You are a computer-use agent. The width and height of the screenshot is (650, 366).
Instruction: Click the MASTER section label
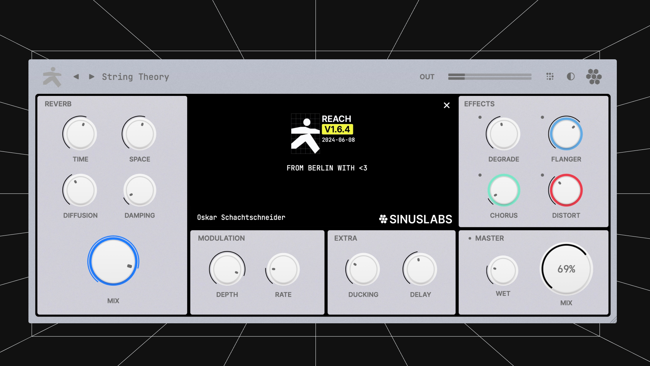click(490, 238)
